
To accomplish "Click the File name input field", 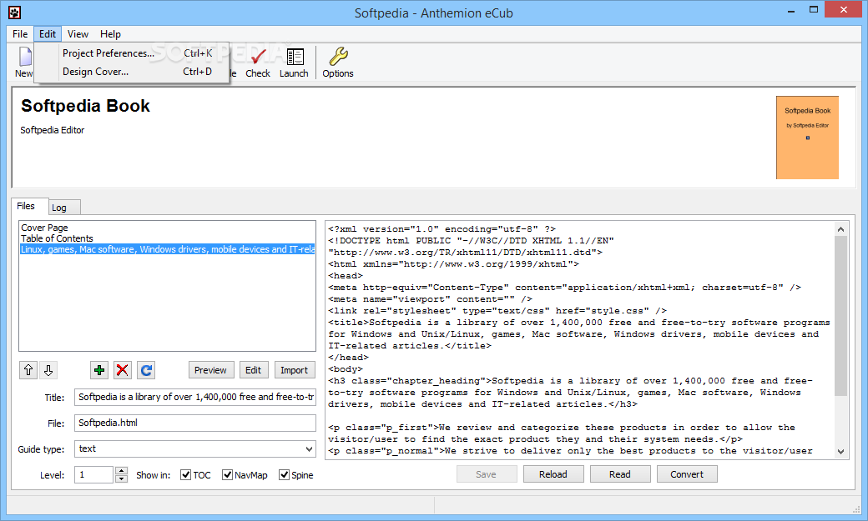I will tap(194, 423).
